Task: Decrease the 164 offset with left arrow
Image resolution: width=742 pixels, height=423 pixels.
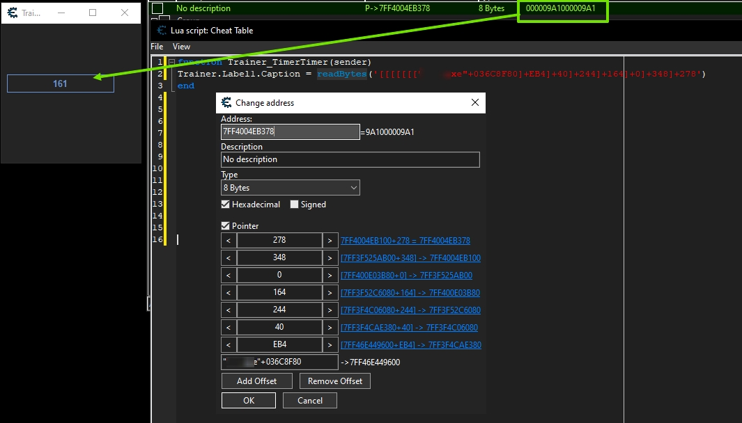Action: 229,293
